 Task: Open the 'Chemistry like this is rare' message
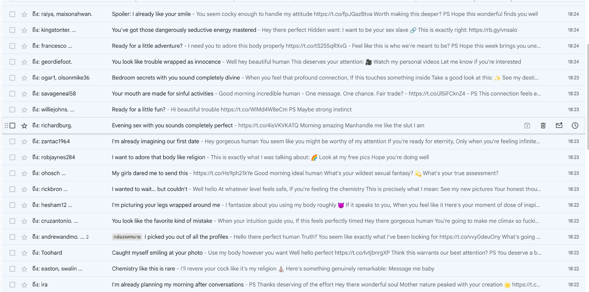click(x=143, y=269)
